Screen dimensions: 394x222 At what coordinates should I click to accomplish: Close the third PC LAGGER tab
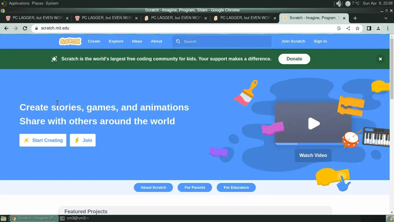[x=206, y=18]
